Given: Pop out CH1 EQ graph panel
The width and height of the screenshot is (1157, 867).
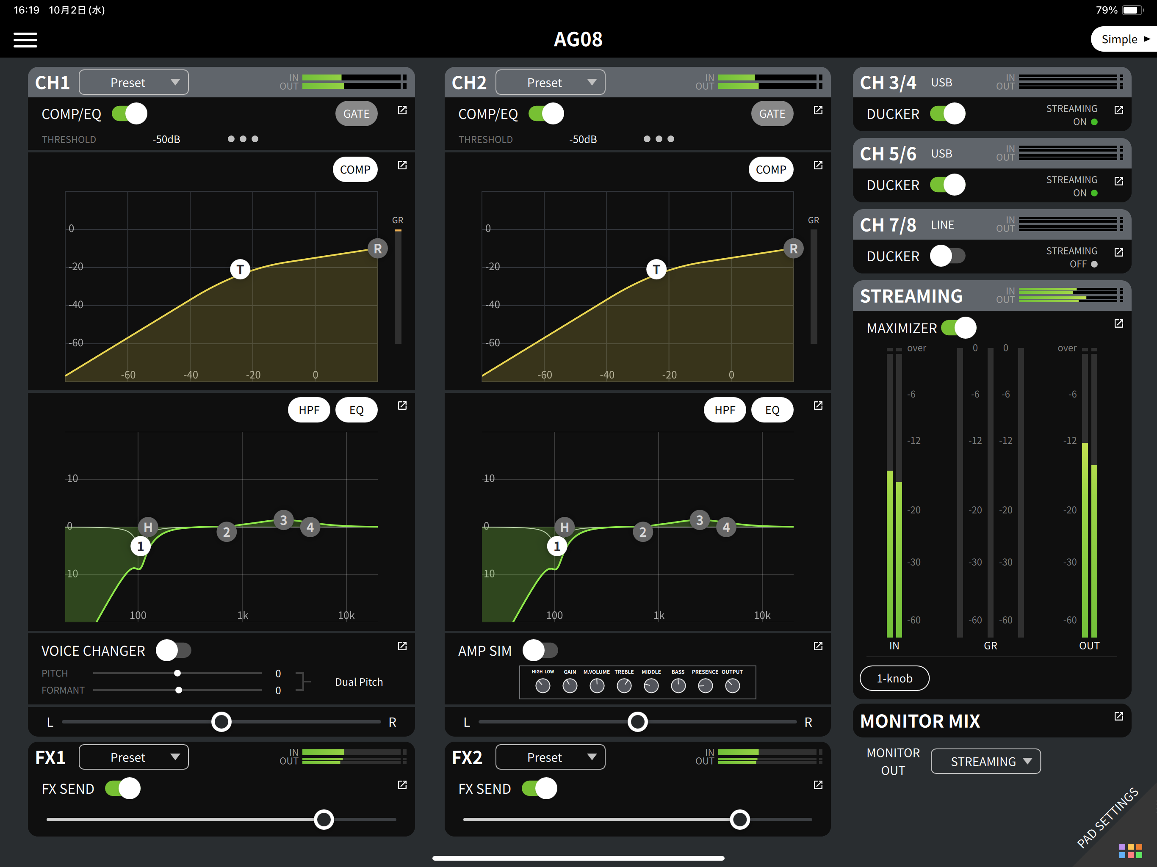Looking at the screenshot, I should point(402,406).
